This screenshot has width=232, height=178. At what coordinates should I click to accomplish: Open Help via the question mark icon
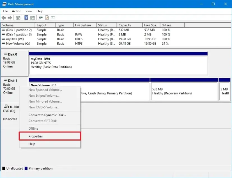[26, 18]
